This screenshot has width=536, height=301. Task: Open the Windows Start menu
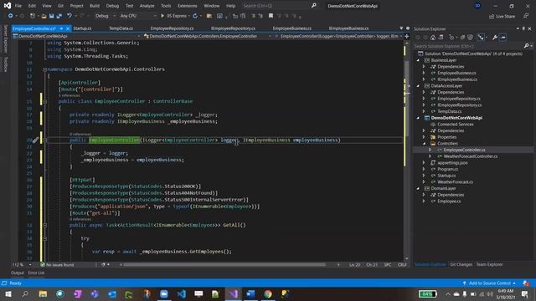[x=8, y=293]
